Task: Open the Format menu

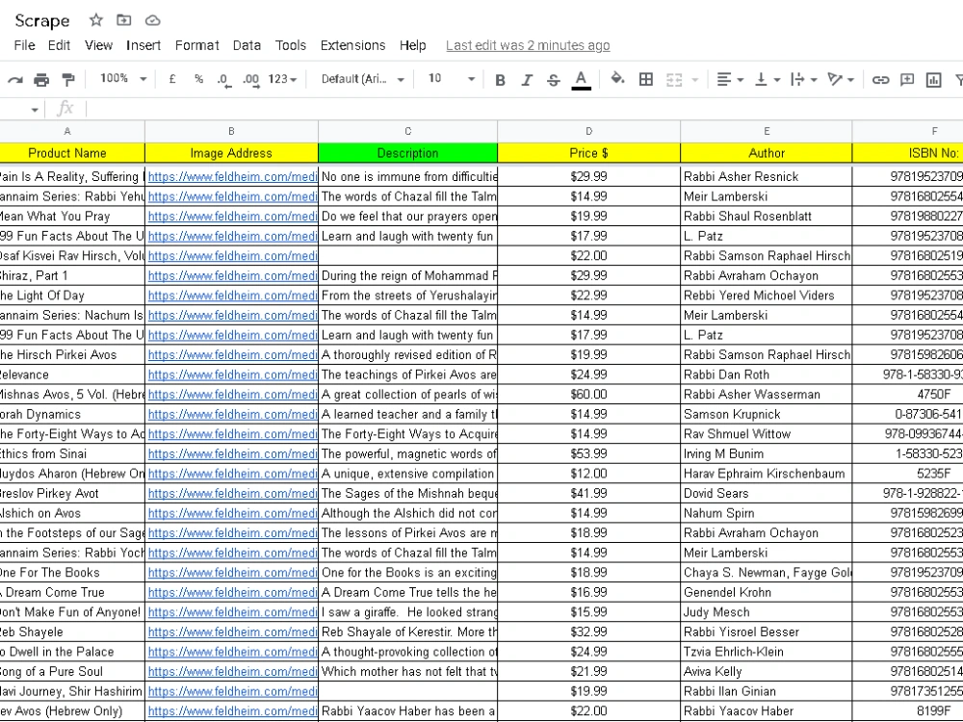Action: click(x=196, y=45)
